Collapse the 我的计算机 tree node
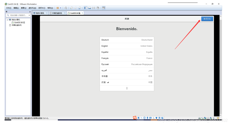Viewport: 230px width, 125px height. [7, 20]
